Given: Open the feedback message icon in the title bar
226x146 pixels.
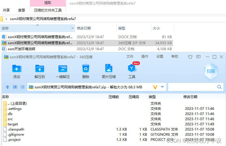Looking at the screenshot, I should point(198,57).
